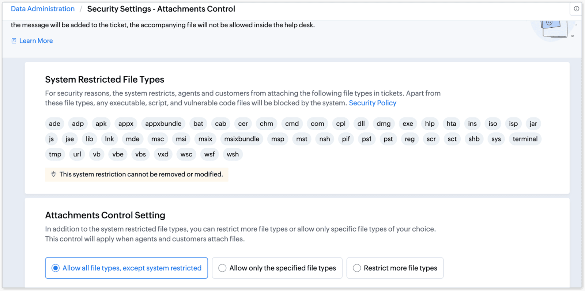
Task: Click the jar file type tag
Action: point(533,124)
